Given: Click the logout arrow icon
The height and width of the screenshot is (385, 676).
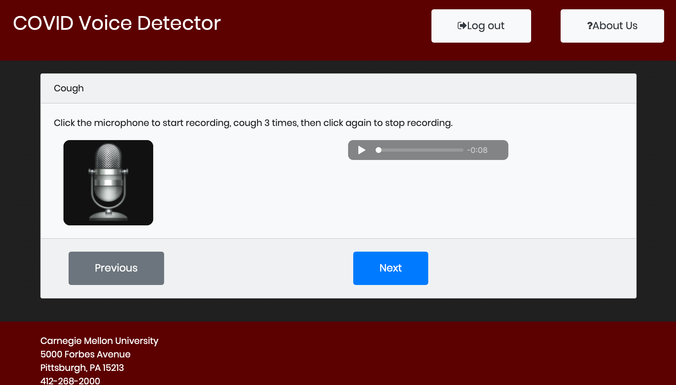Looking at the screenshot, I should pos(462,26).
